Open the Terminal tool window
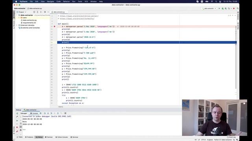The image size is (252, 141). (49, 137)
